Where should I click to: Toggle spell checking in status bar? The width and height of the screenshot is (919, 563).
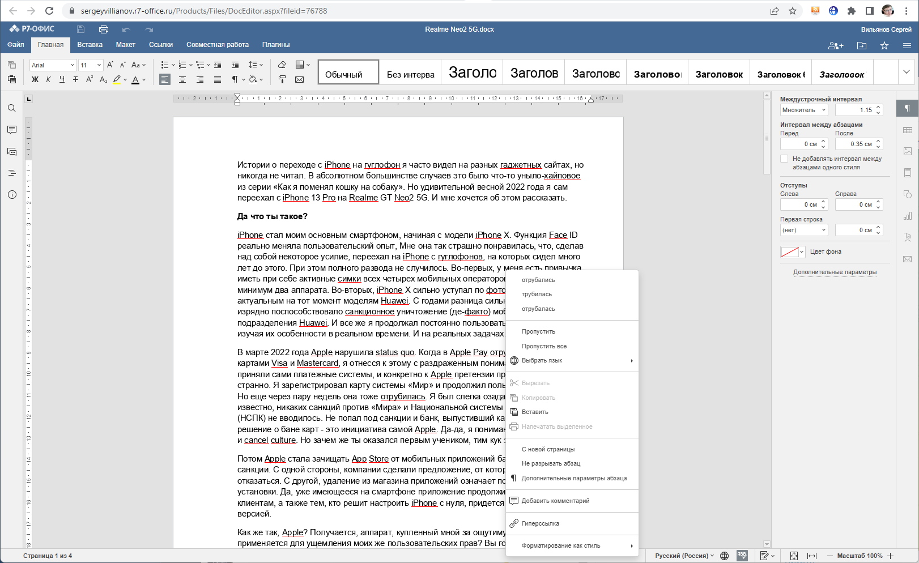pos(742,556)
